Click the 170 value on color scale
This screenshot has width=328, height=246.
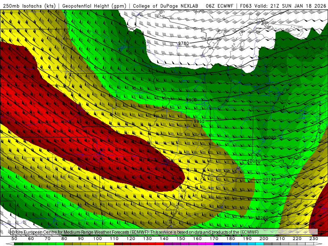pos(214,239)
